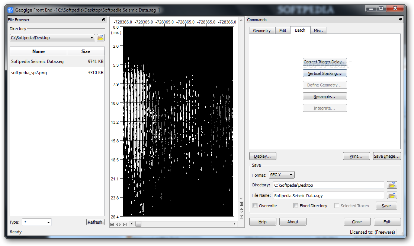Image resolution: width=414 pixels, height=246 pixels.
Task: Enable the Fixed Directory checkbox
Action: (296, 205)
